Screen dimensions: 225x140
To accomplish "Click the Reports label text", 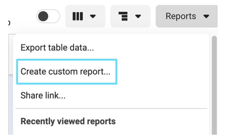I will pyautogui.click(x=181, y=16).
